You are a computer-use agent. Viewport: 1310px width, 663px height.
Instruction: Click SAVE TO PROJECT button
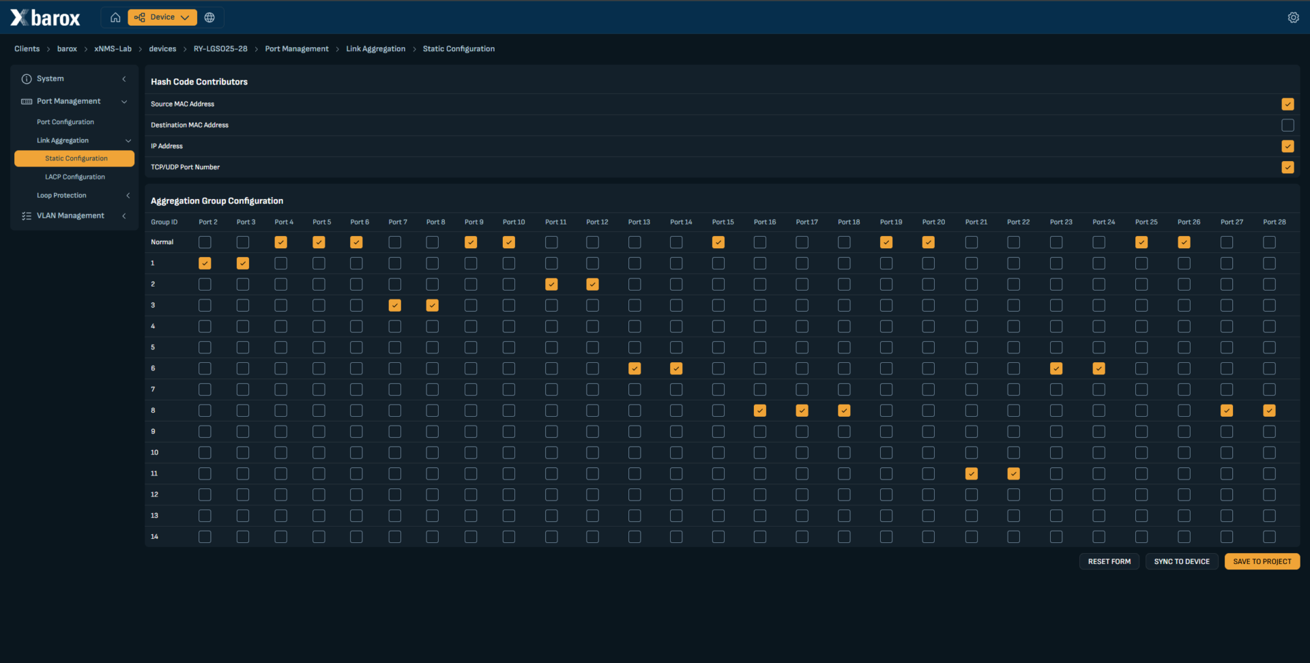1262,561
